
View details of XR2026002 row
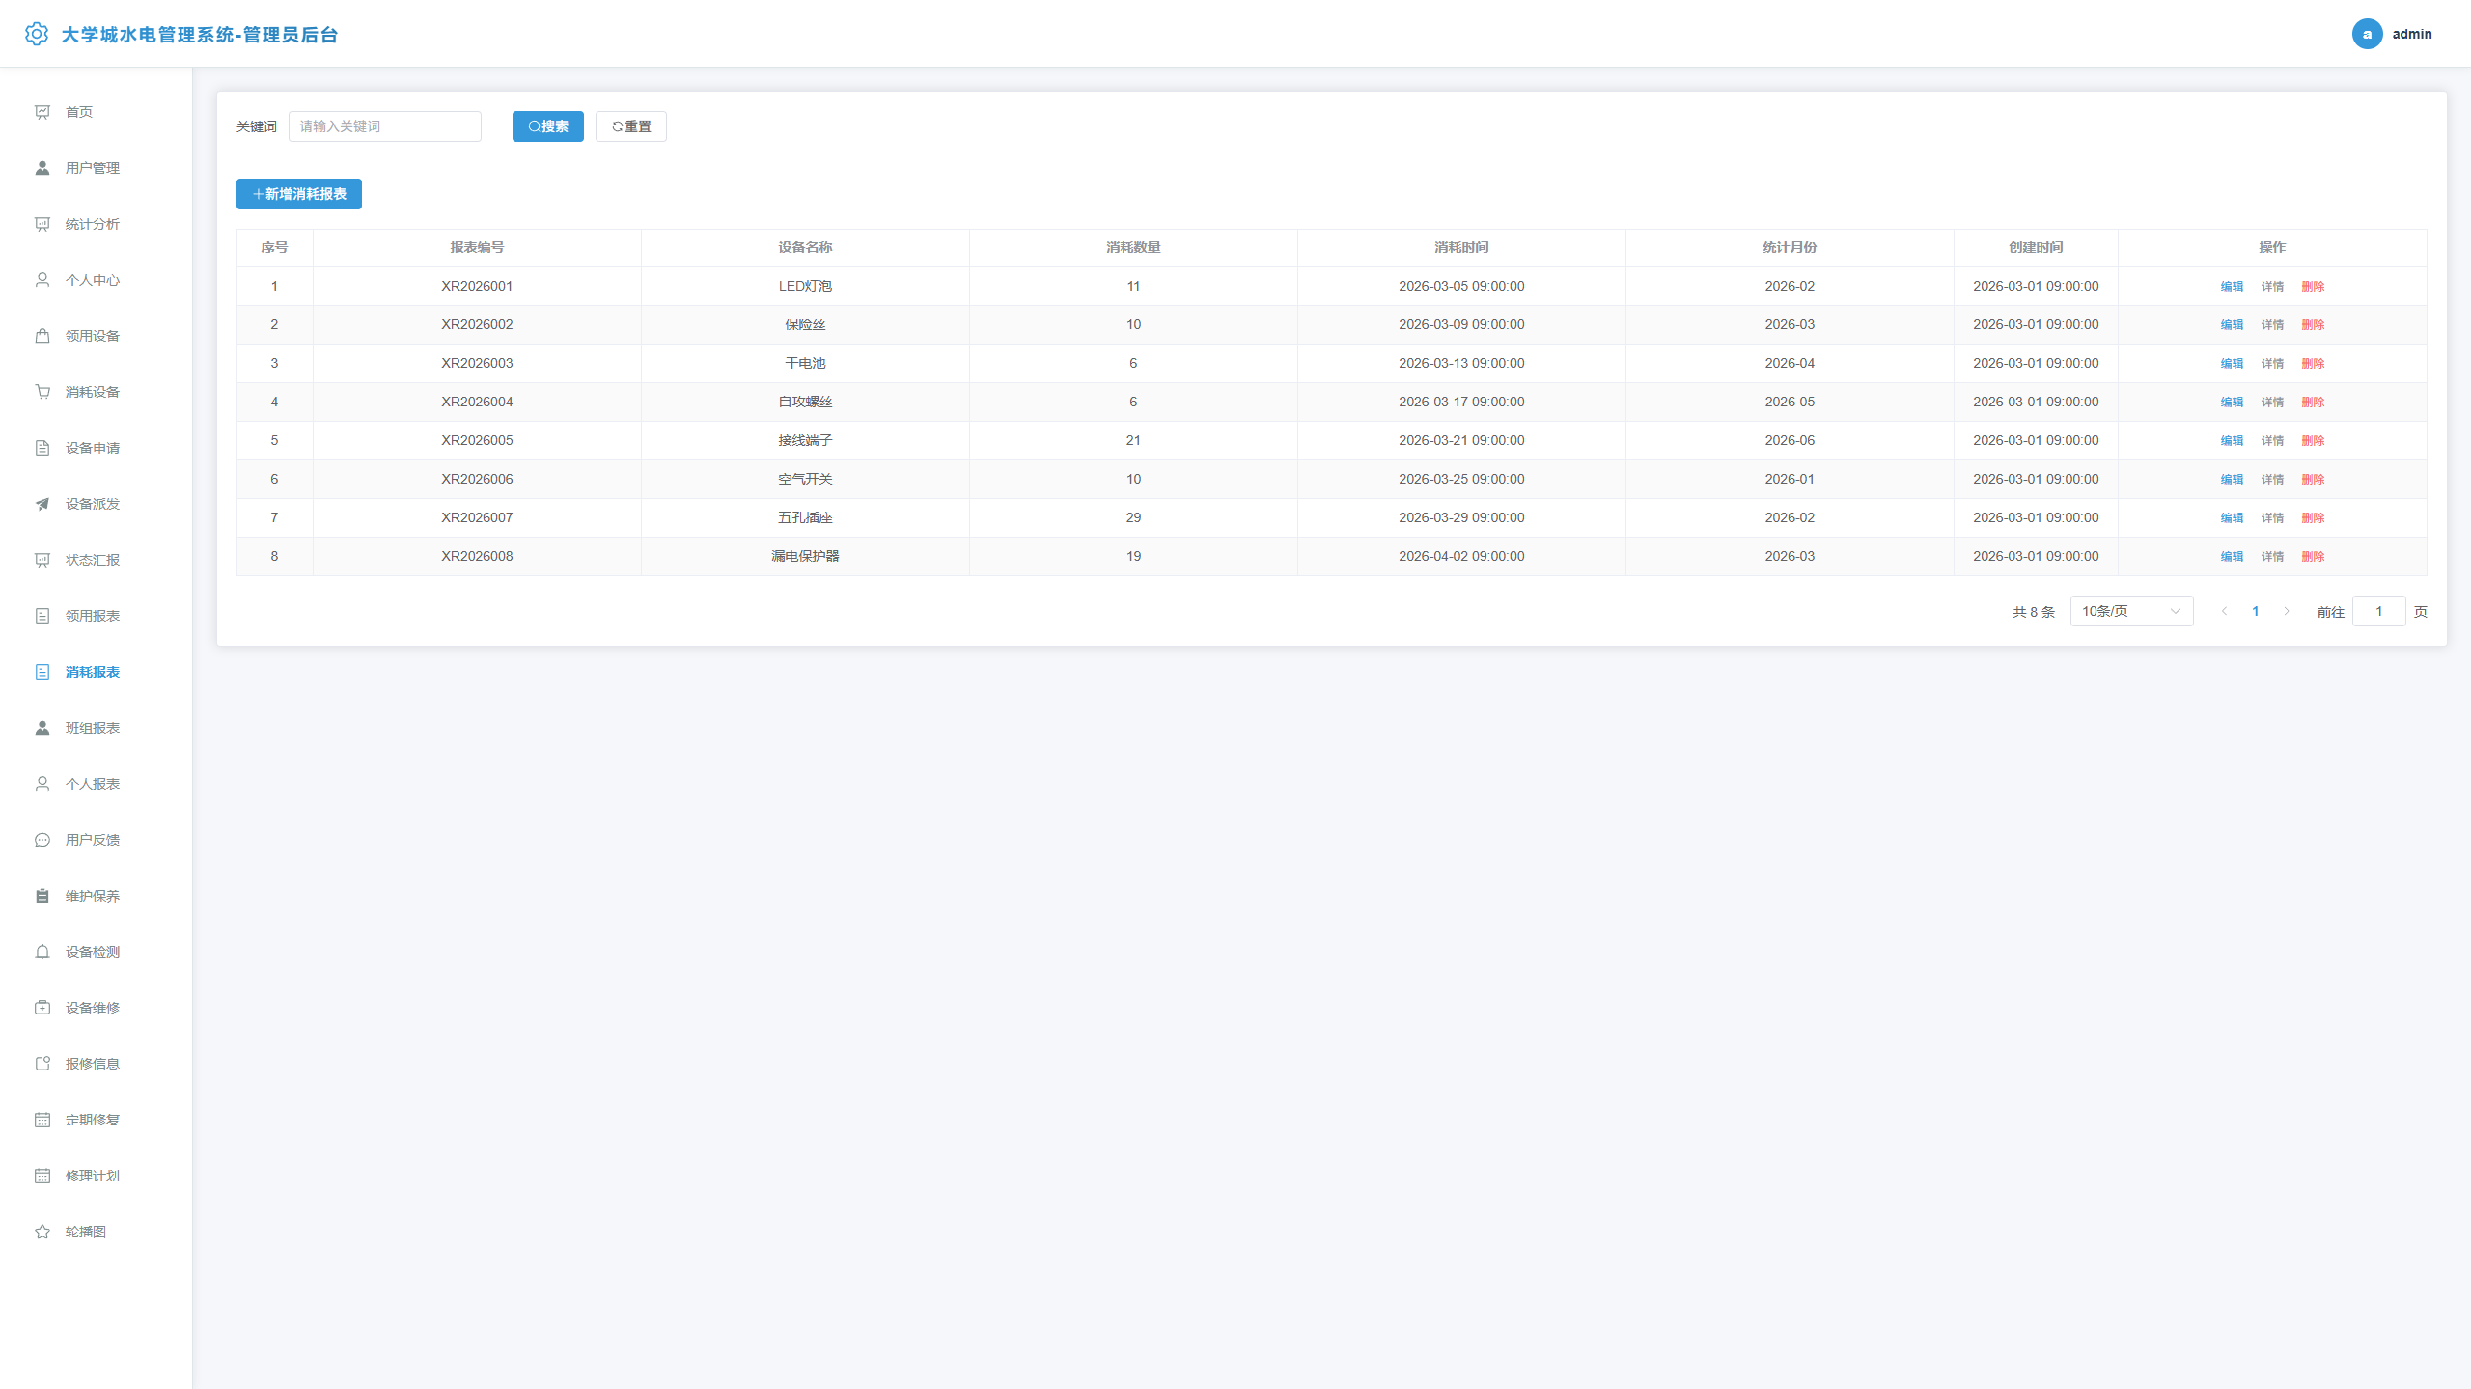[x=2272, y=325]
